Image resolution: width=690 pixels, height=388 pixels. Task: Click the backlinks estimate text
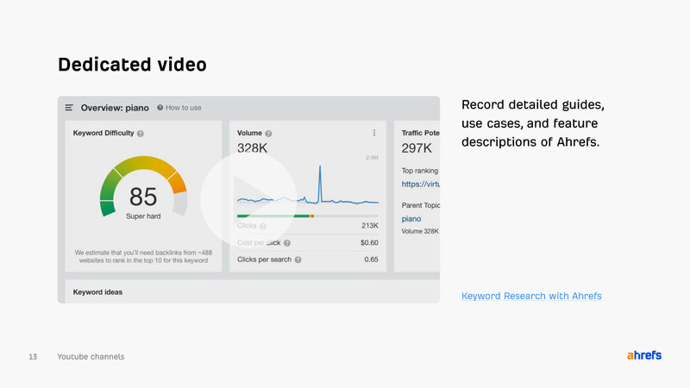[x=143, y=256]
